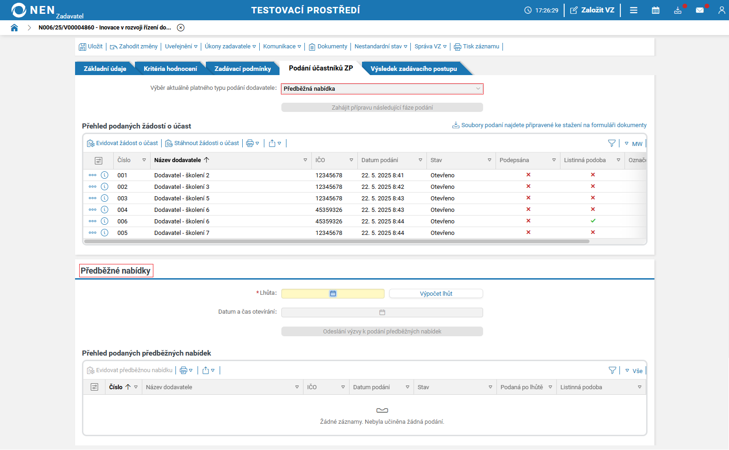Click the Založit VZ button
The image size is (729, 450).
click(x=592, y=10)
